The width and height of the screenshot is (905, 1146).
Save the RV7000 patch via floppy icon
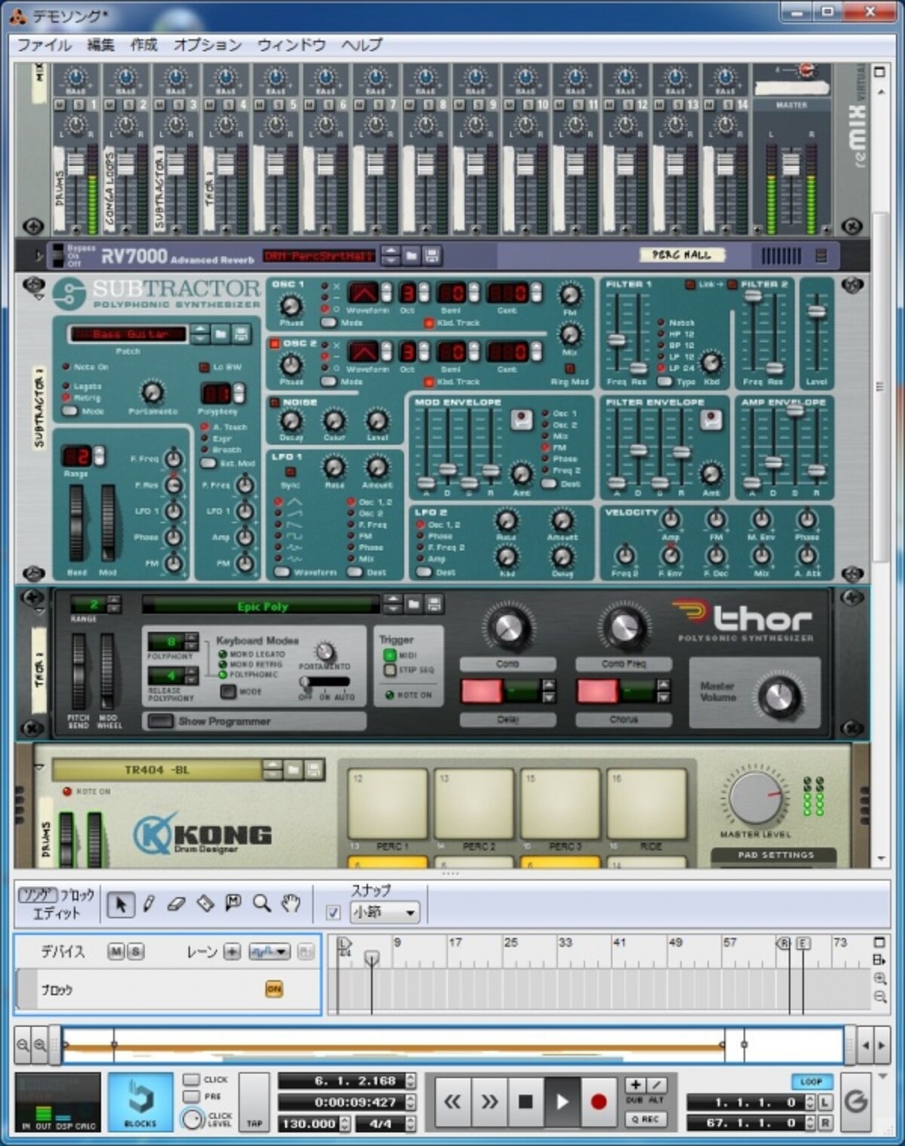point(432,256)
